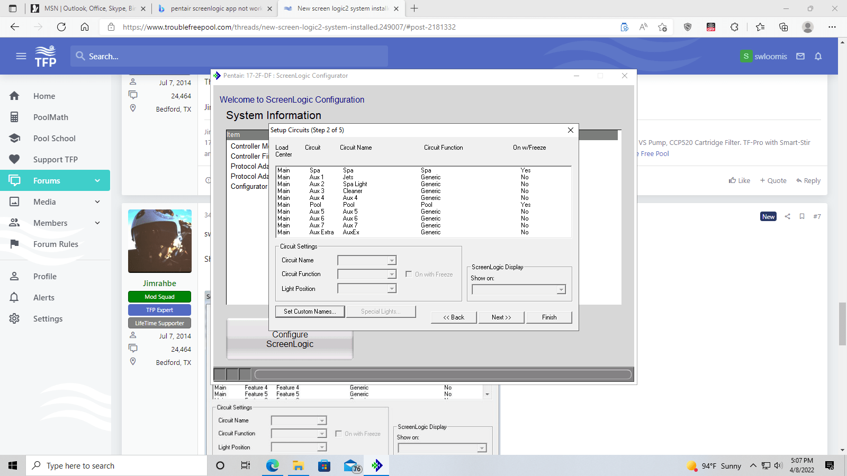The image size is (847, 476).
Task: Toggle On with Freeze checkbox in dialog
Action: (409, 274)
